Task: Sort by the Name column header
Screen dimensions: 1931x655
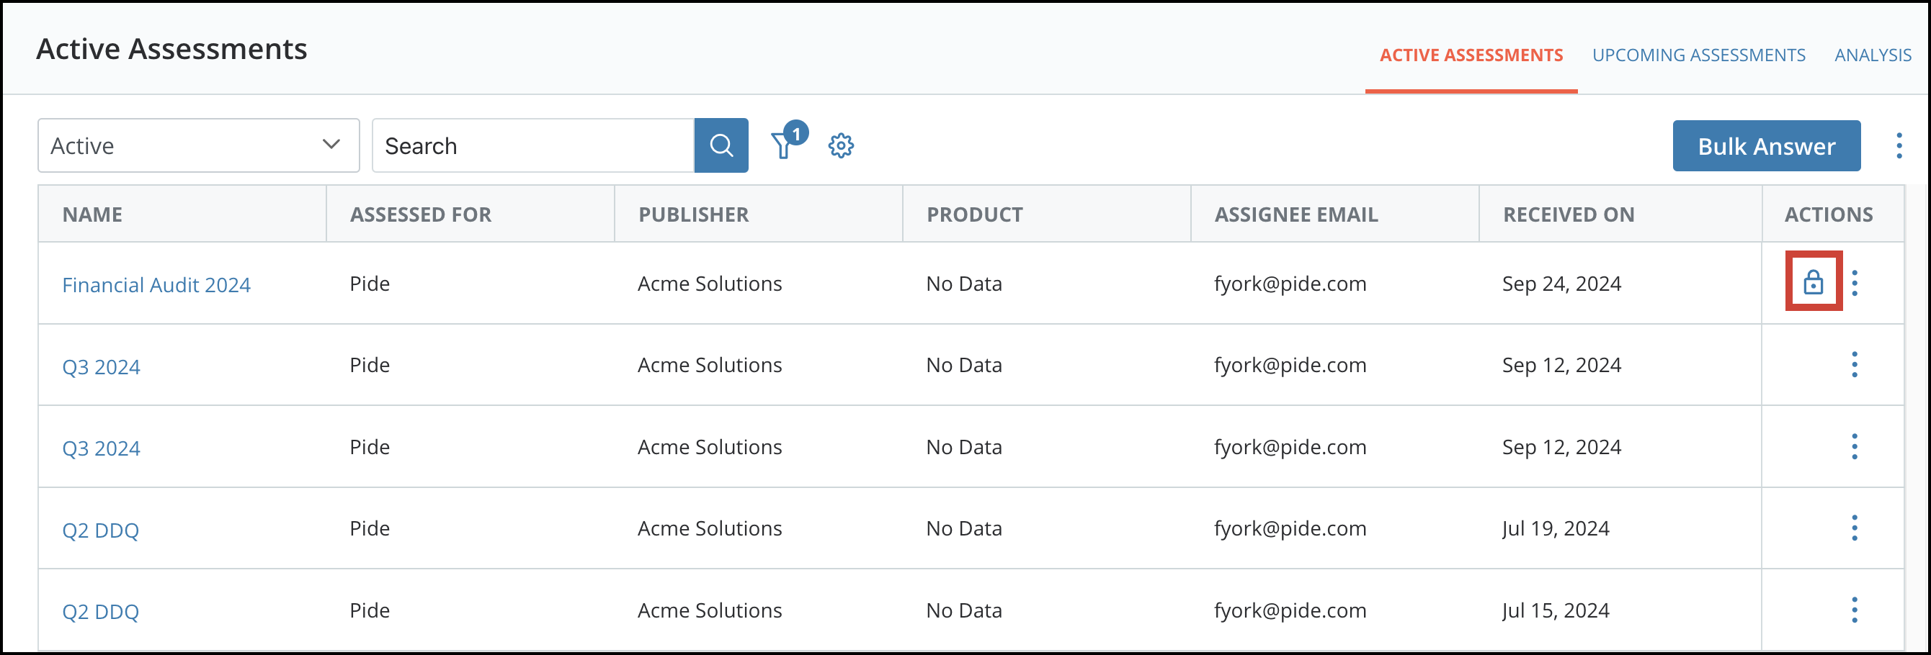Action: pyautogui.click(x=92, y=214)
